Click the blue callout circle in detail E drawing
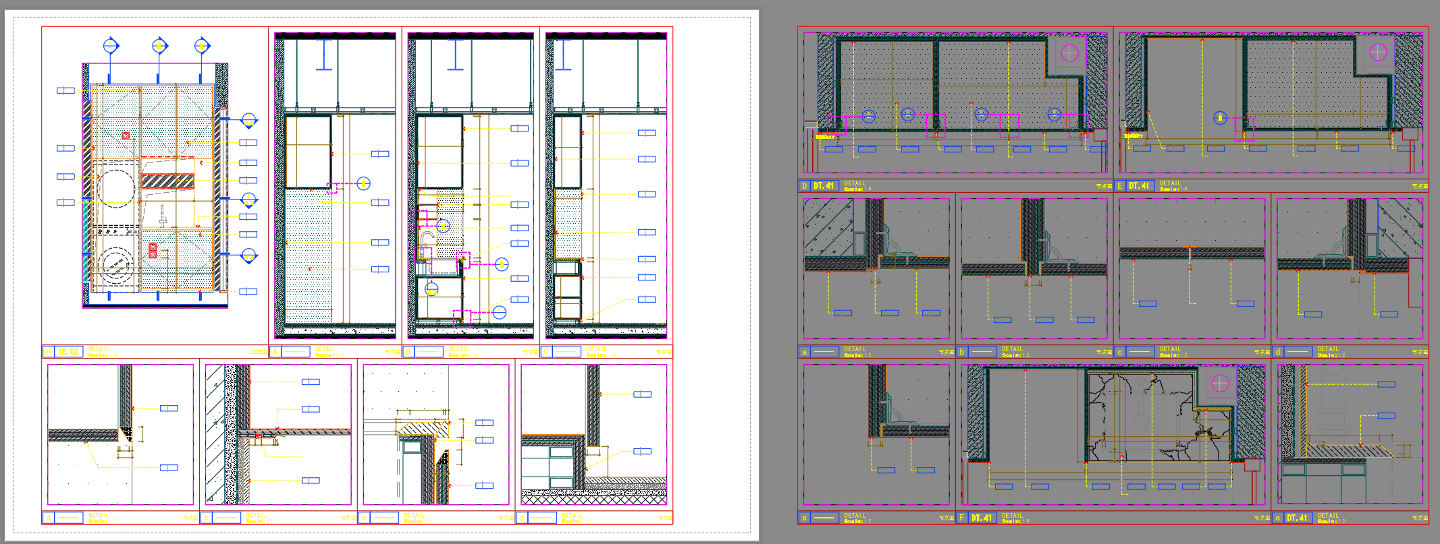Viewport: 1440px width, 544px height. pyautogui.click(x=1220, y=118)
